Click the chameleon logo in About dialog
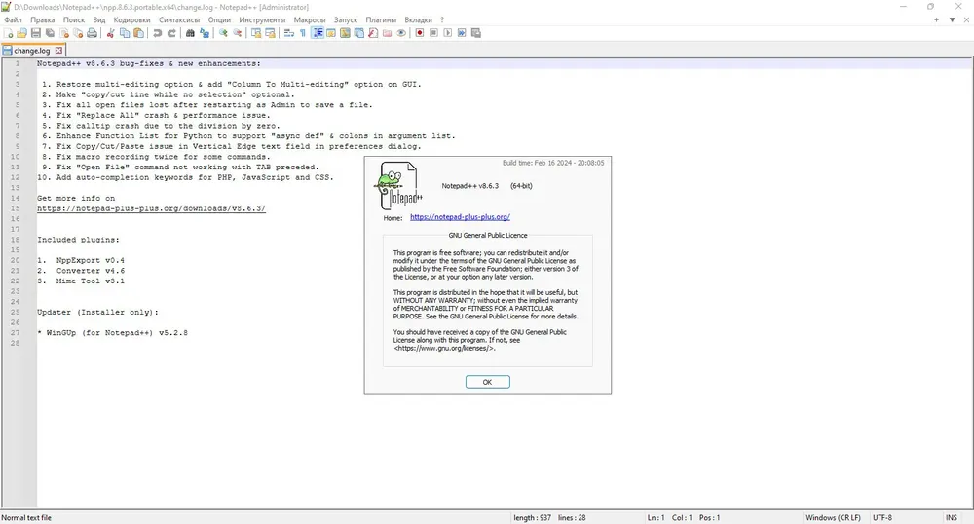 point(398,185)
